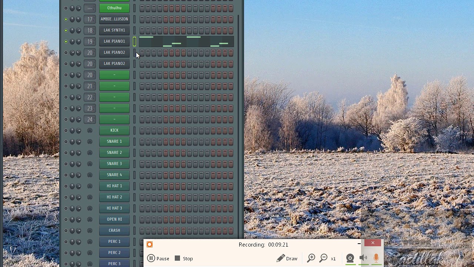Open the LAK PIANO1 piano roll preview
Viewport: 474px width, 267px height.
pyautogui.click(x=186, y=42)
